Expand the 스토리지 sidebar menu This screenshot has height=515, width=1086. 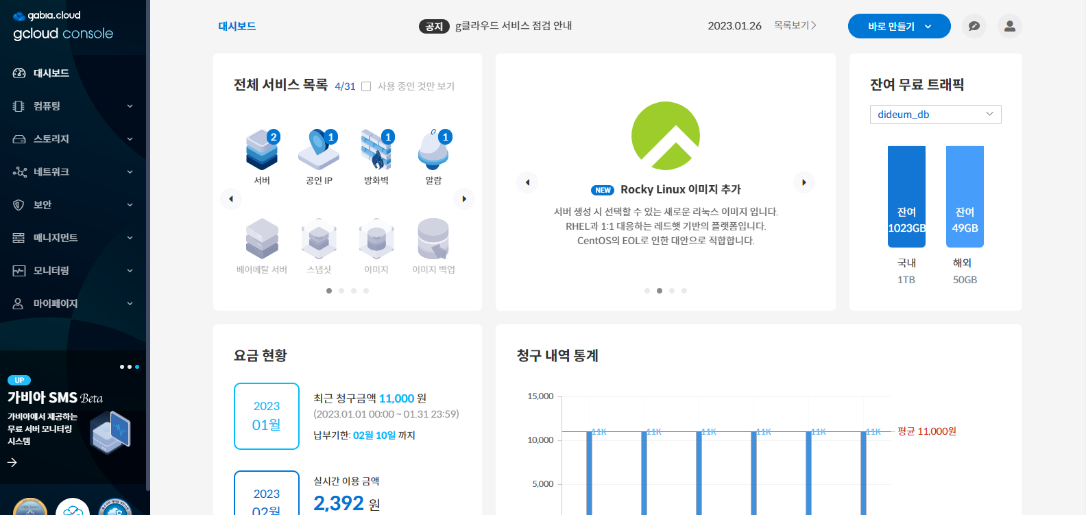(x=73, y=139)
